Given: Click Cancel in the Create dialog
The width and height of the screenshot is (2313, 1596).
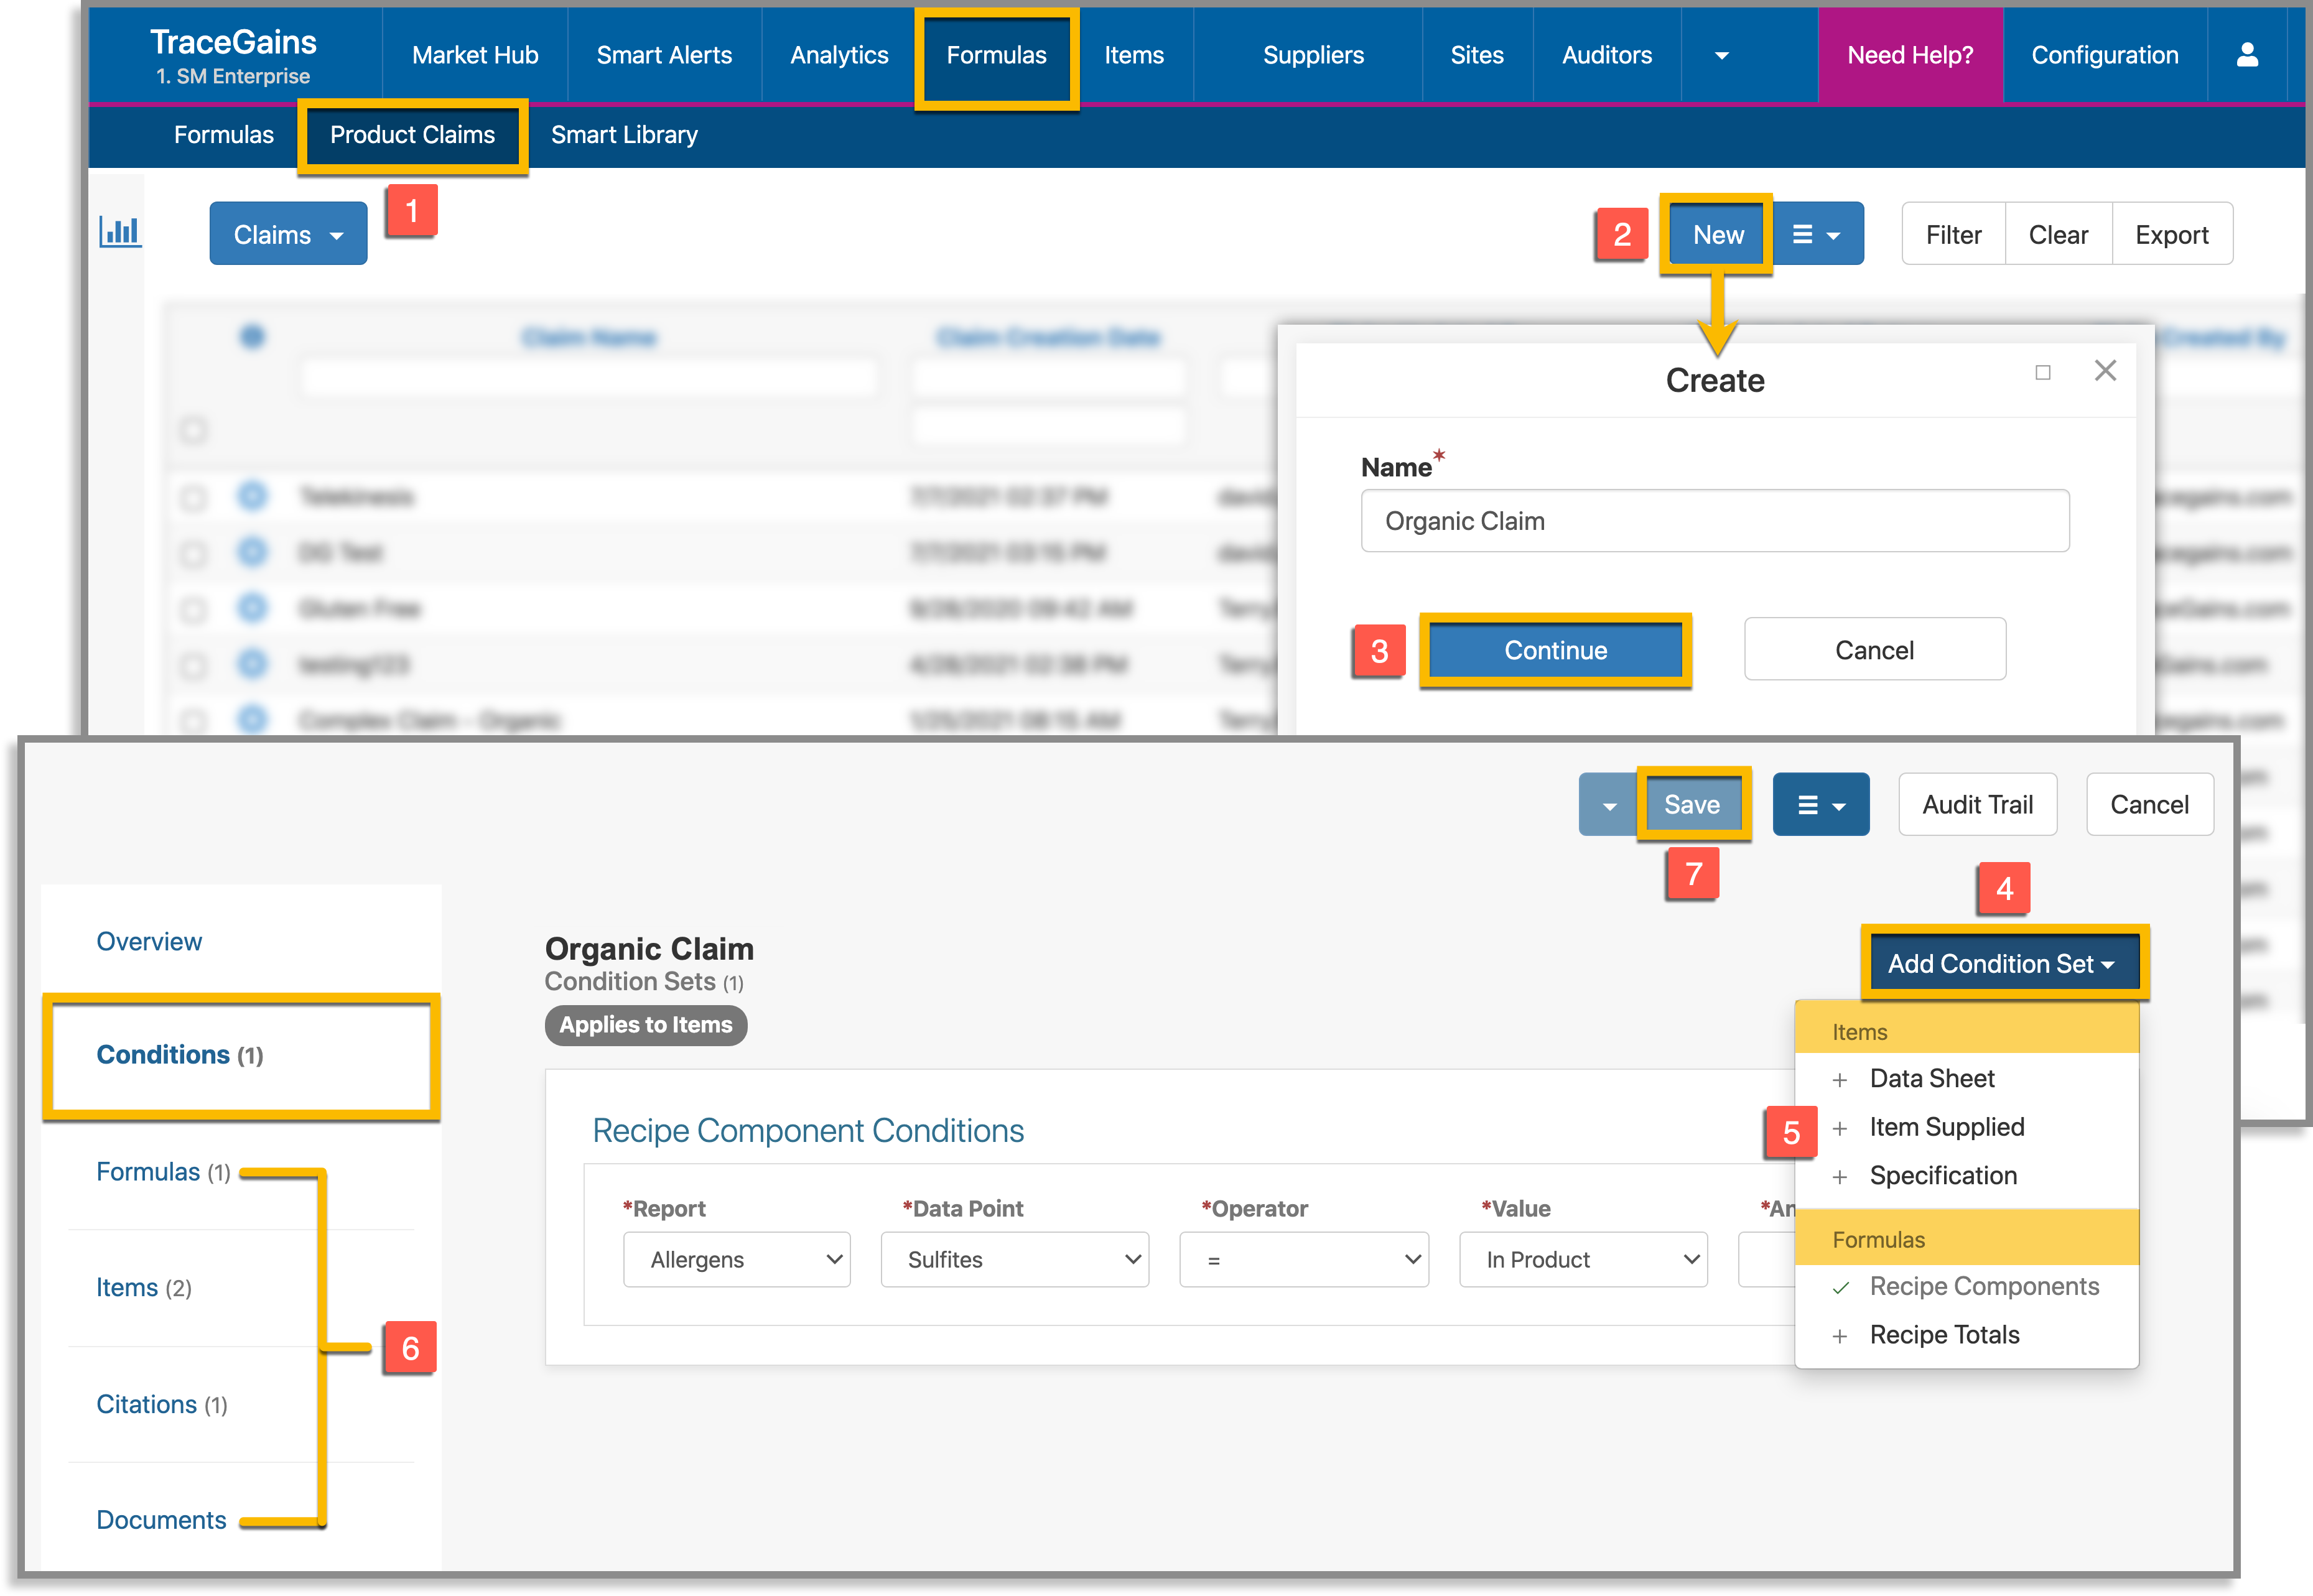Looking at the screenshot, I should [1874, 650].
